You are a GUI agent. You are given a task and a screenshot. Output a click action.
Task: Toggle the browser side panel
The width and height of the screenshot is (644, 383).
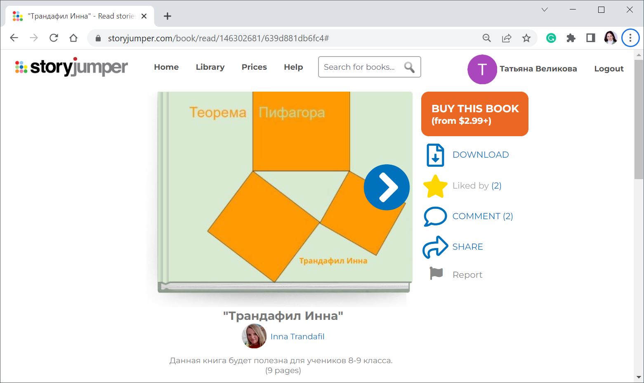(x=590, y=38)
